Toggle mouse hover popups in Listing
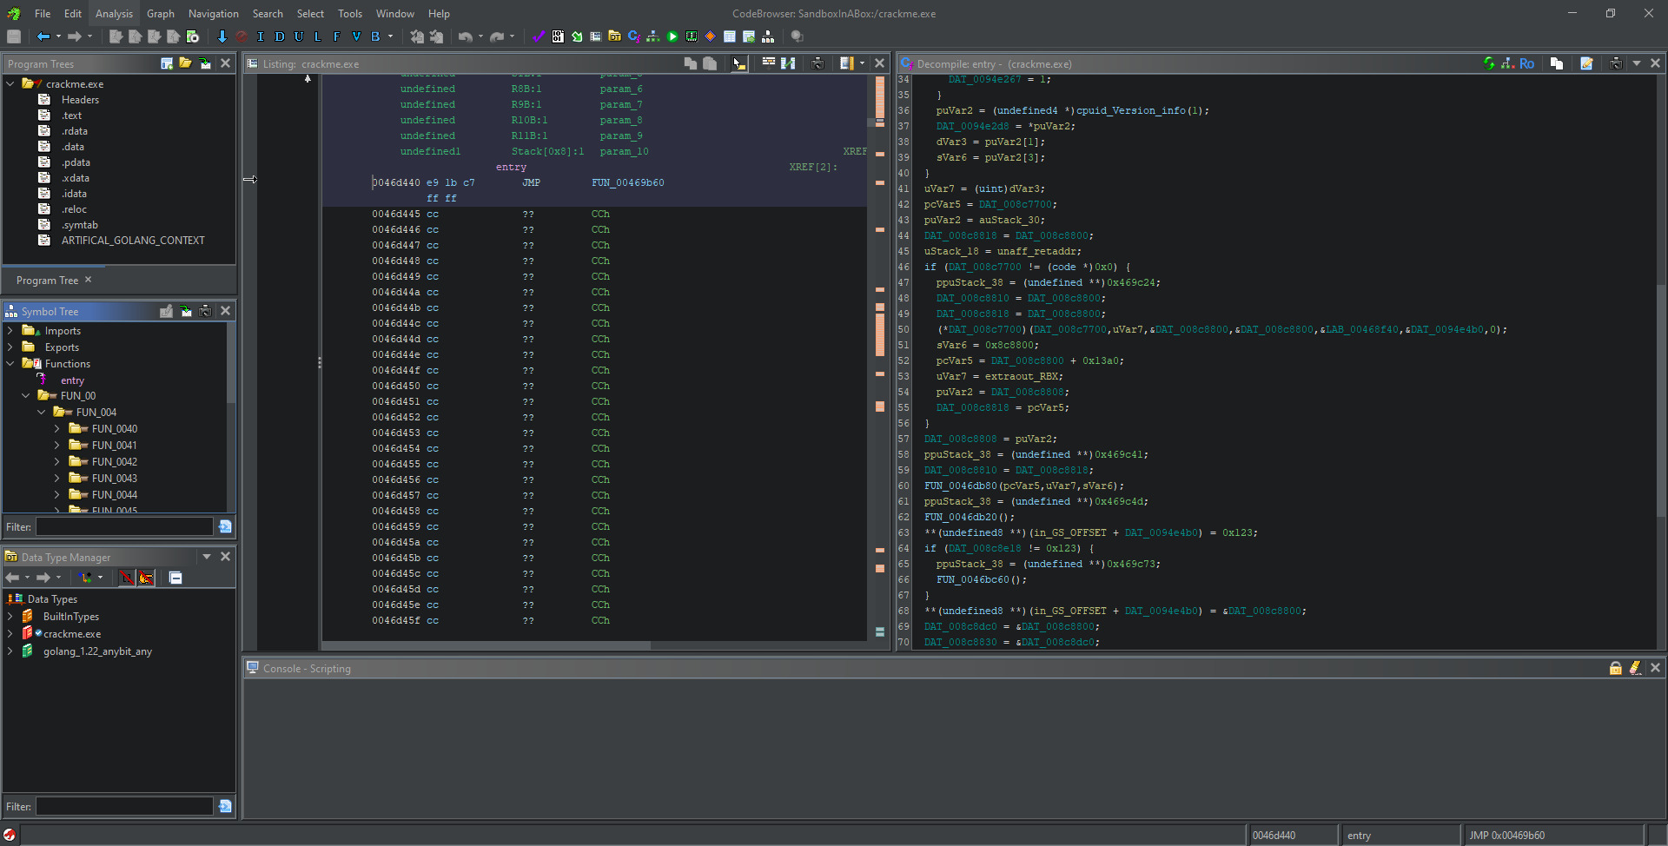This screenshot has width=1668, height=846. click(x=739, y=63)
